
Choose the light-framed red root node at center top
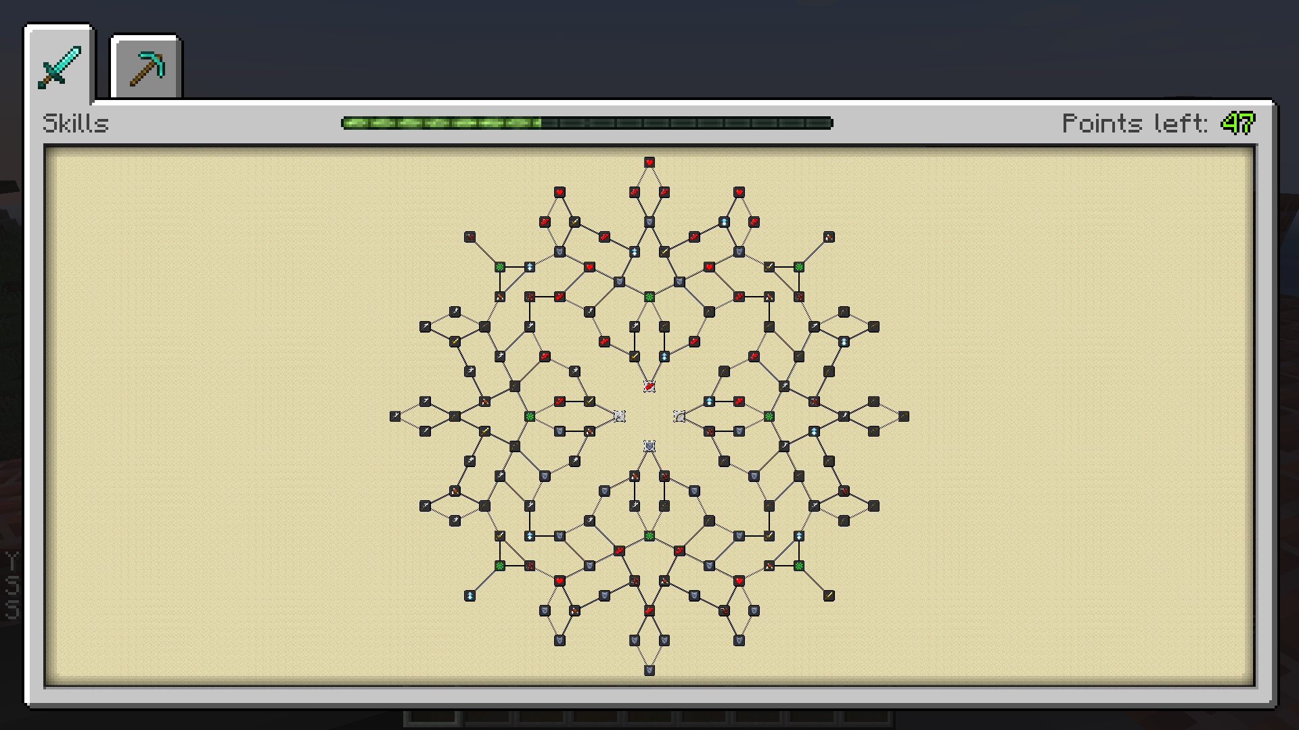pyautogui.click(x=649, y=387)
